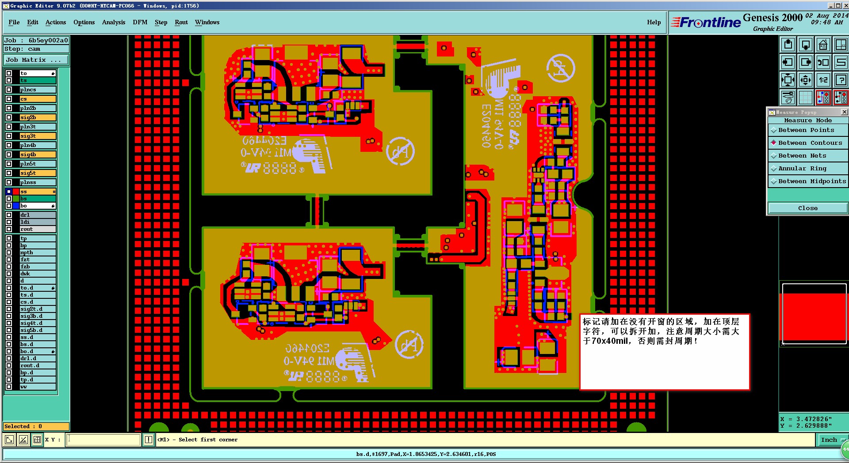Toggle the drl layer display box

[9, 215]
